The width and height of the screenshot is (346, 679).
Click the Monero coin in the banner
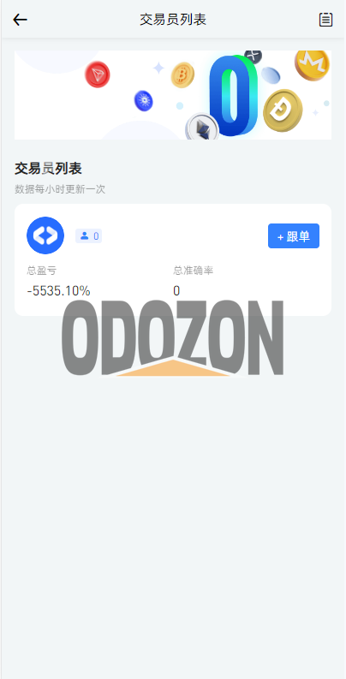point(313,65)
